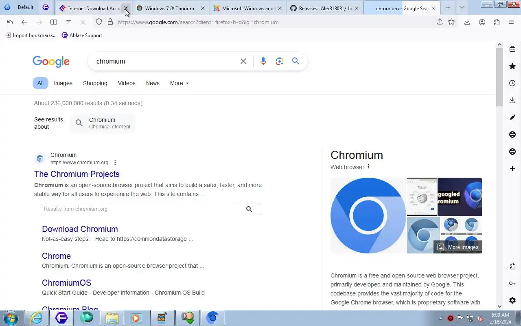The height and width of the screenshot is (326, 521).
Task: Open three-dot menu beside chromium.org result
Action: click(115, 163)
